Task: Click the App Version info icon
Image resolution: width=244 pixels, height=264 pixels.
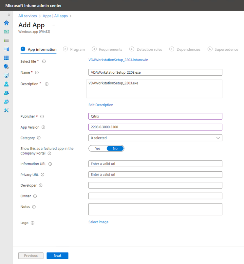Action: pyautogui.click(x=44, y=127)
